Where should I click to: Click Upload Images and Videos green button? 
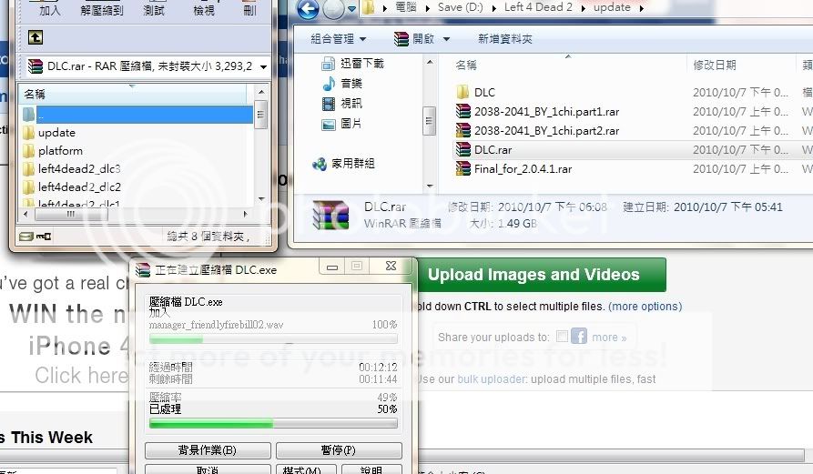(x=534, y=275)
